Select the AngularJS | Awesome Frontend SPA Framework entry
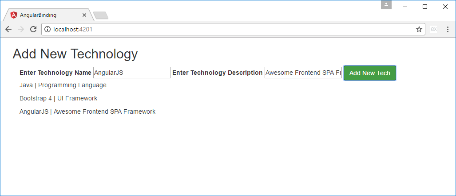This screenshot has width=456, height=196. point(87,111)
